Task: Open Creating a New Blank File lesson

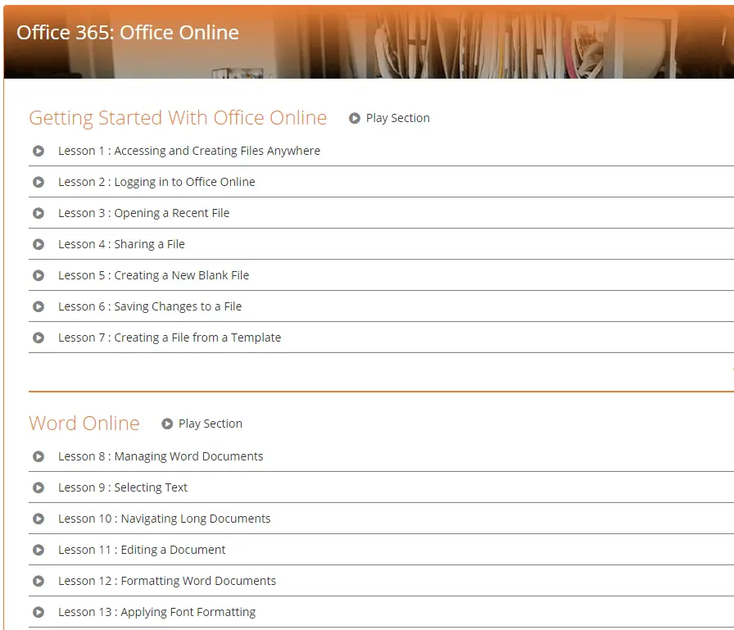Action: 153,275
